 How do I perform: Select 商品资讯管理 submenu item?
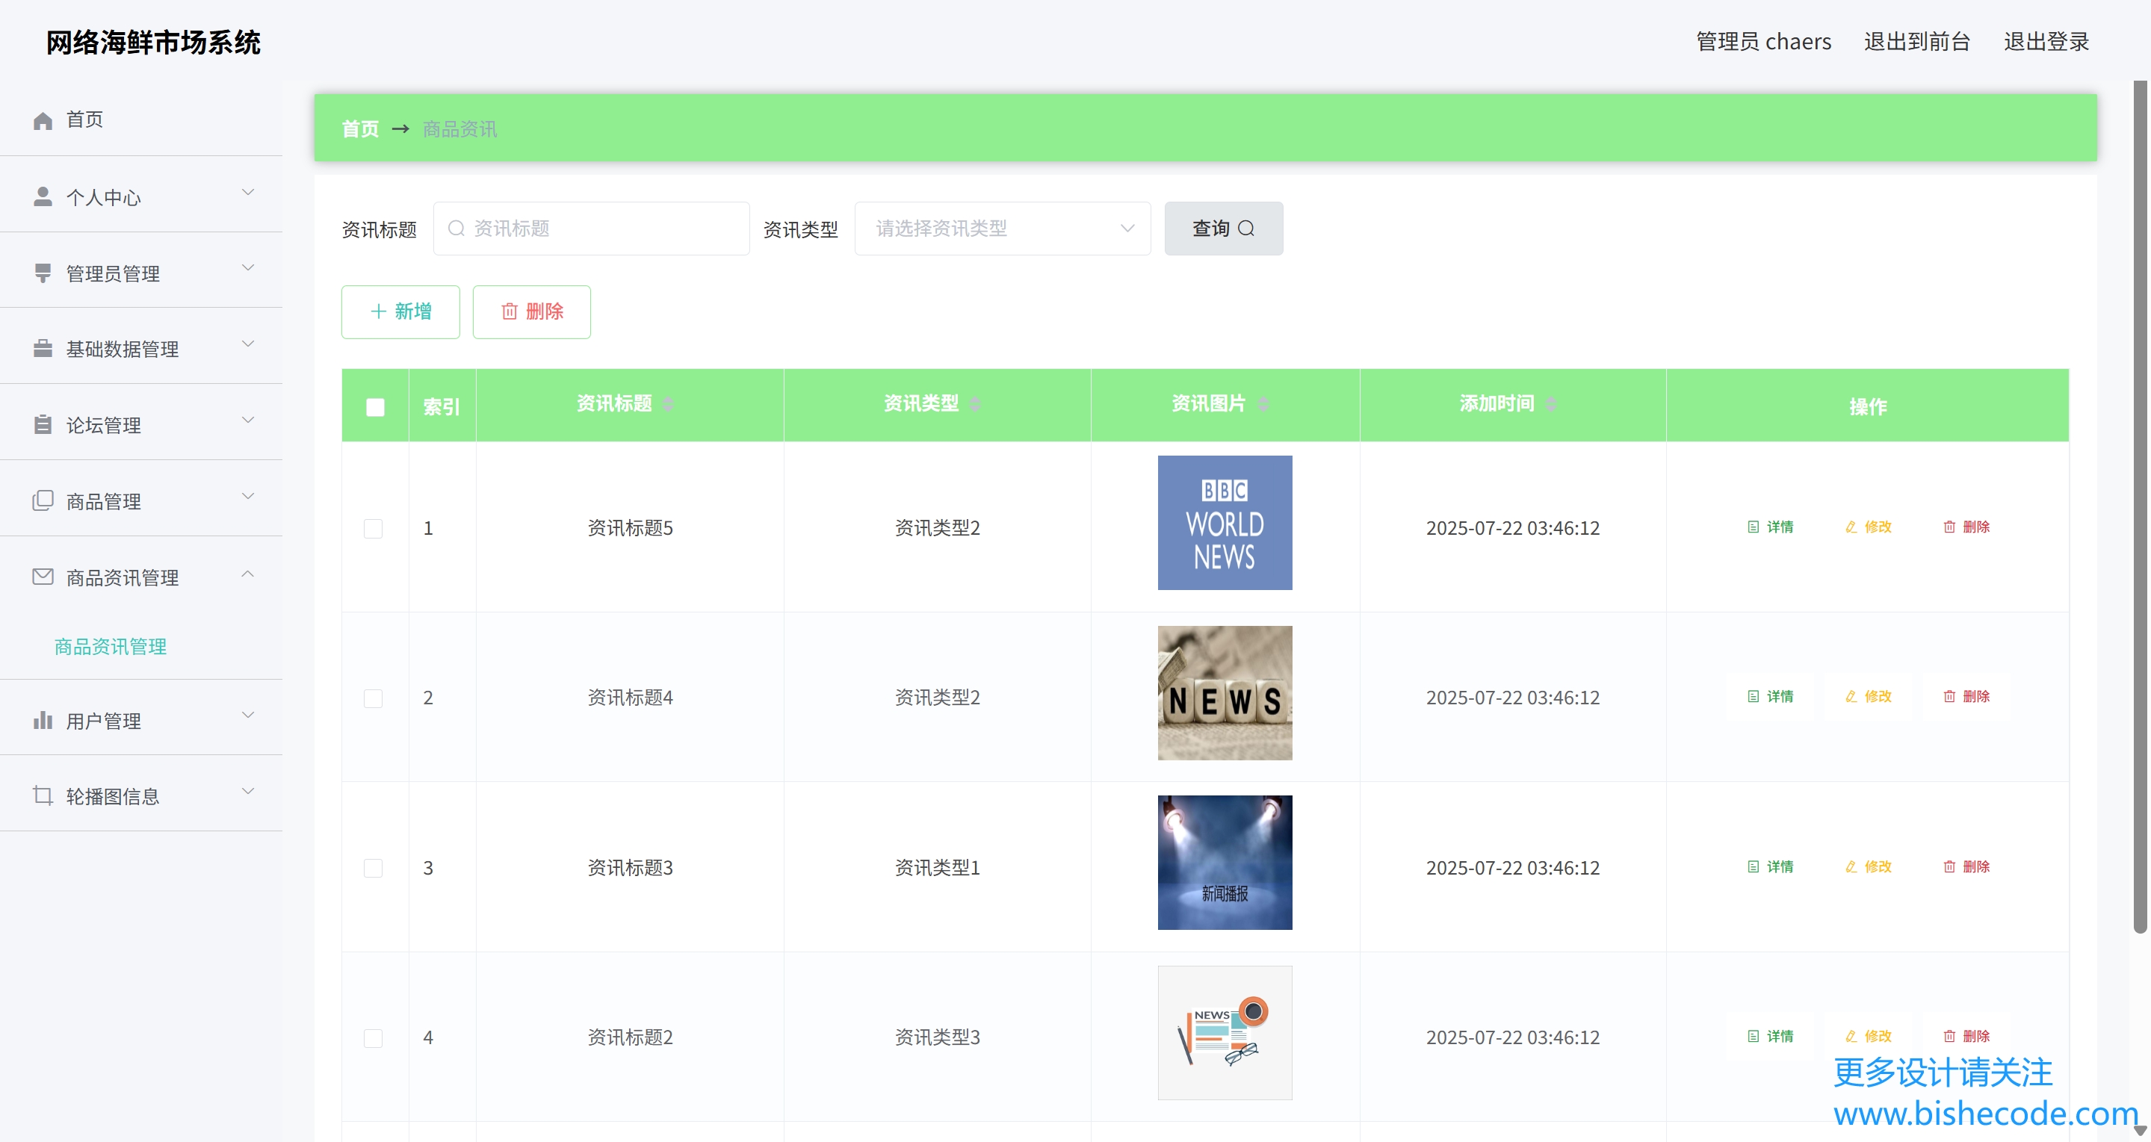click(x=111, y=646)
